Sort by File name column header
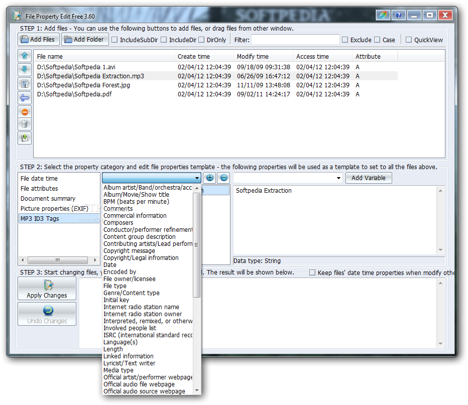The image size is (468, 405). pyautogui.click(x=104, y=56)
